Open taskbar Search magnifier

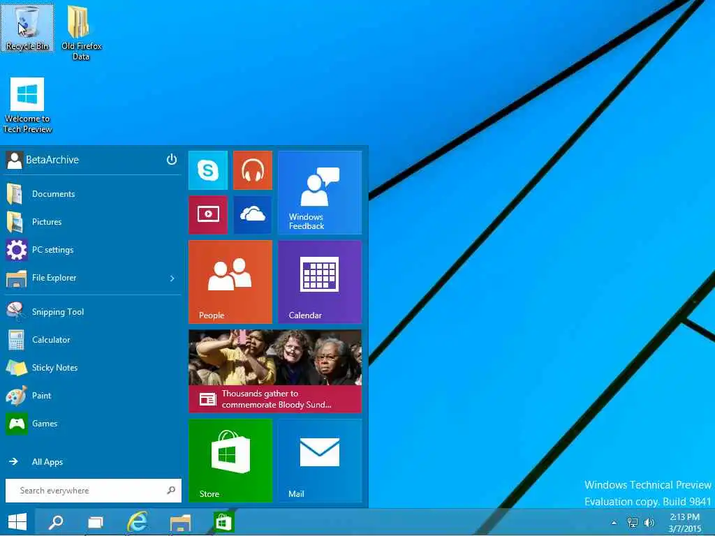[x=56, y=522]
